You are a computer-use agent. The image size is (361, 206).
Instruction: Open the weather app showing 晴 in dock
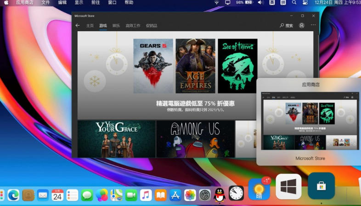[x=259, y=190]
